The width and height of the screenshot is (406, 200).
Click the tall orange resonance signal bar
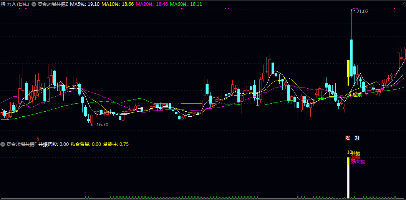point(348,177)
